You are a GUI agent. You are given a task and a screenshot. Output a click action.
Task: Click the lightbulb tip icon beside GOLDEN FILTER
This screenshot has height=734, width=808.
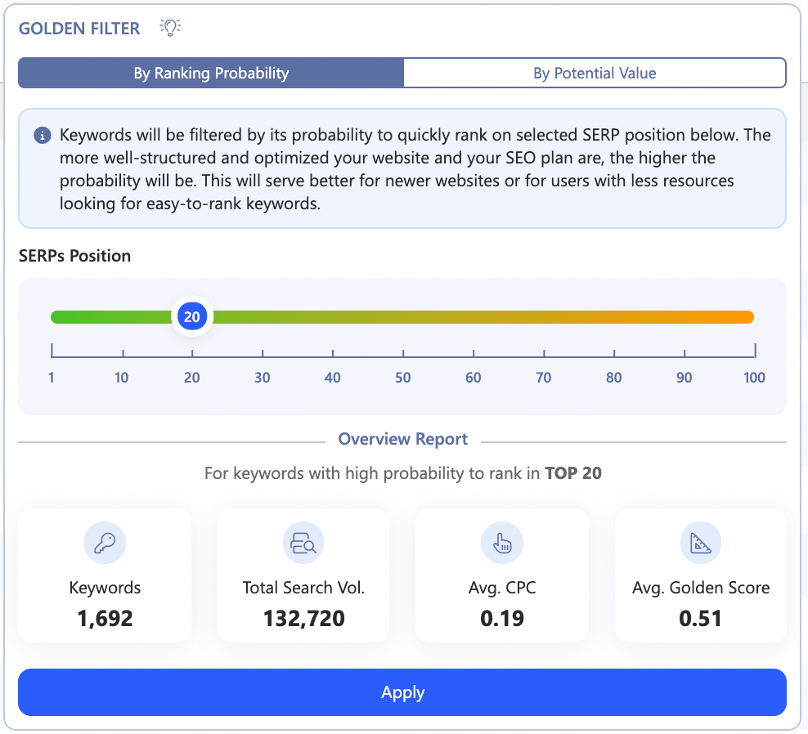pyautogui.click(x=169, y=27)
